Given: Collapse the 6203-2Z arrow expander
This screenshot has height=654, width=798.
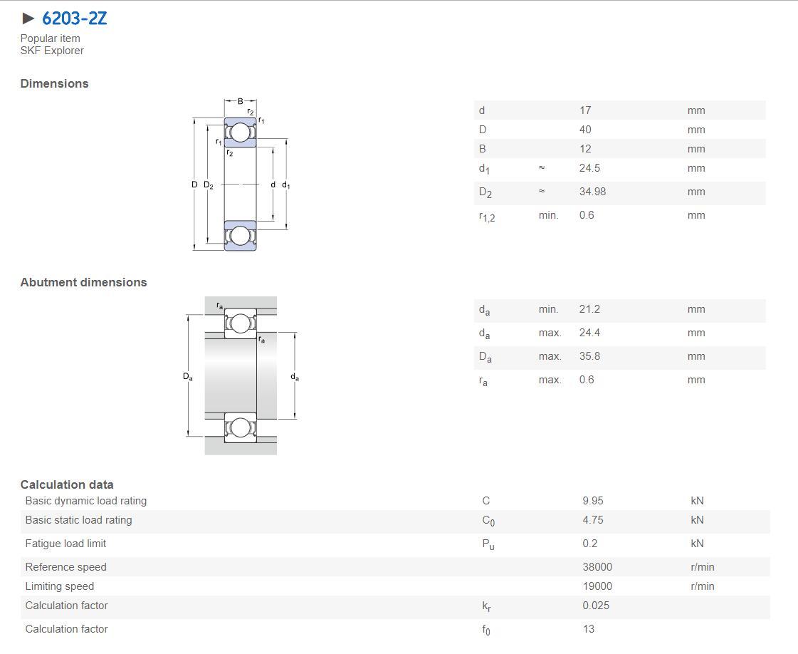Looking at the screenshot, I should point(28,19).
